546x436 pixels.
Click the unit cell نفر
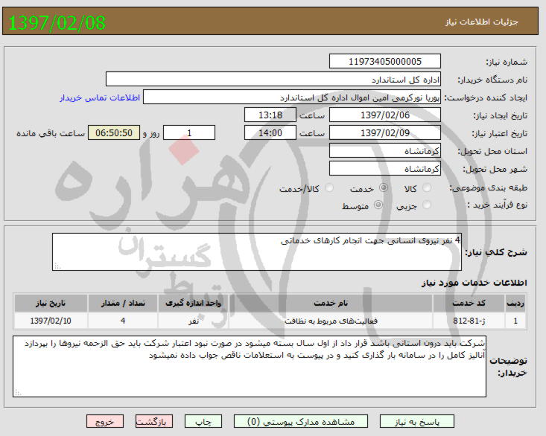point(193,321)
